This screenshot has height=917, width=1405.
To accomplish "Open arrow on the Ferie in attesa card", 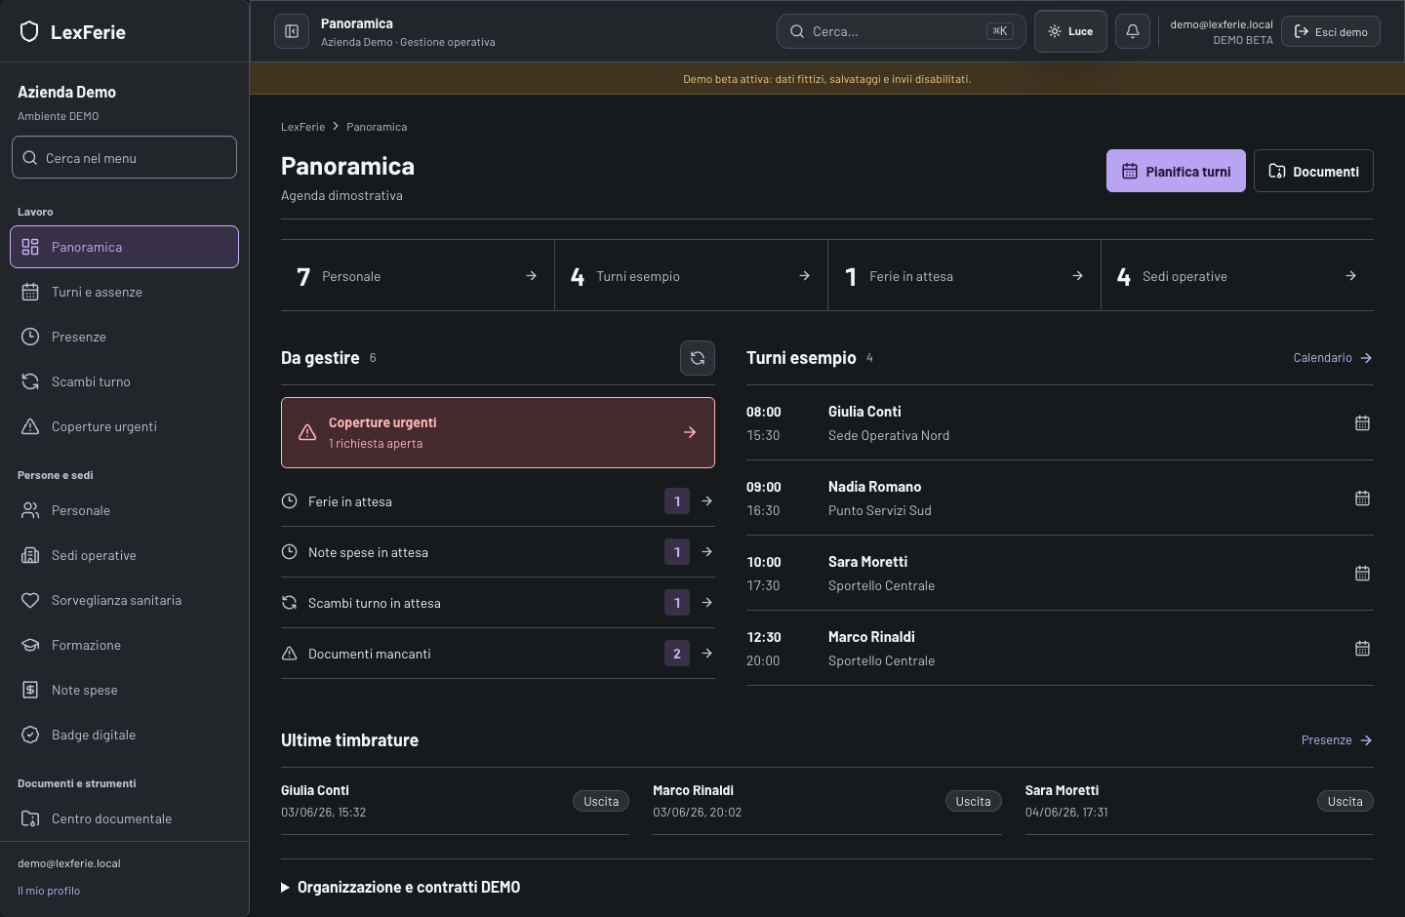I will tap(1077, 276).
